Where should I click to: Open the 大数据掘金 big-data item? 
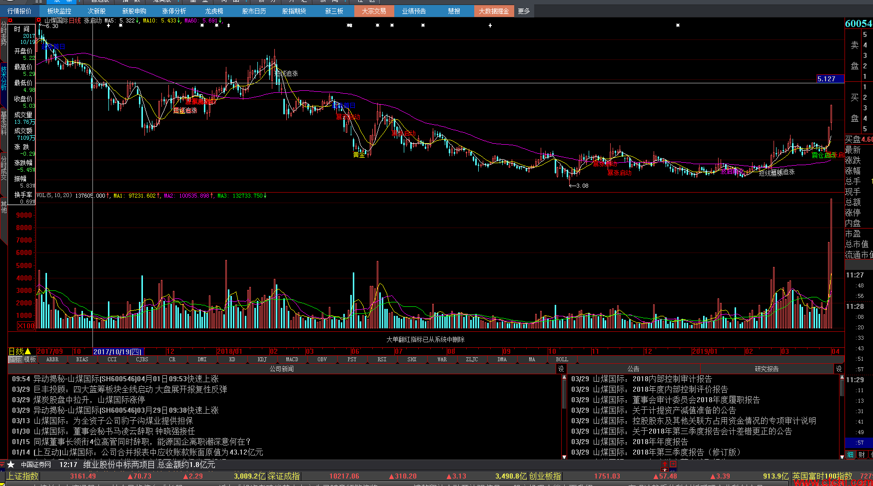click(x=494, y=11)
